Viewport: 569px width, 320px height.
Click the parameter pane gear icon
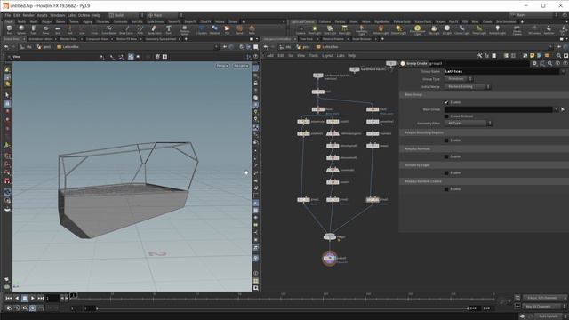[534, 63]
